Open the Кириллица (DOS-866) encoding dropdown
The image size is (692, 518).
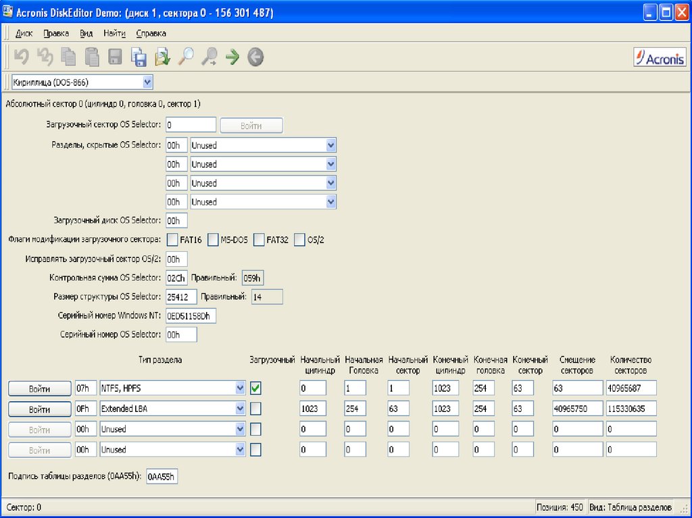pos(148,82)
